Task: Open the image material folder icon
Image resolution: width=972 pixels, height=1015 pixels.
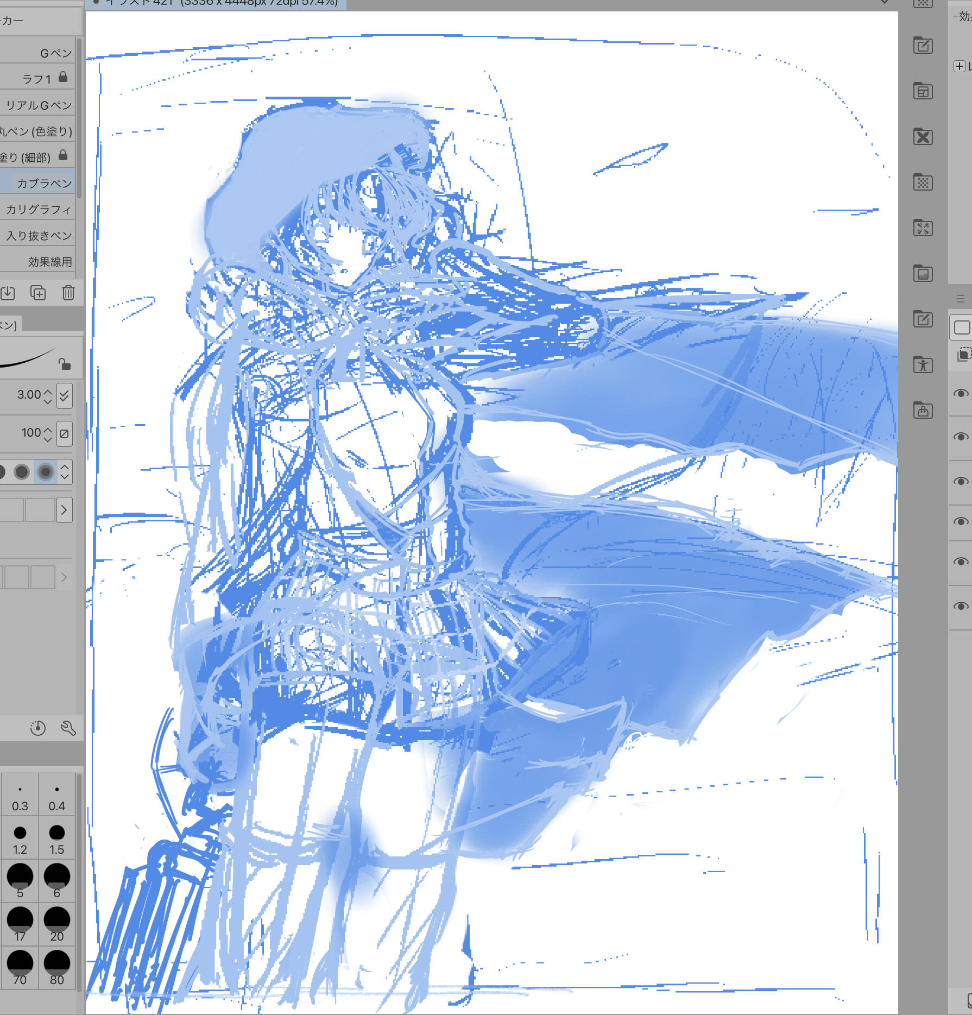Action: click(x=923, y=274)
